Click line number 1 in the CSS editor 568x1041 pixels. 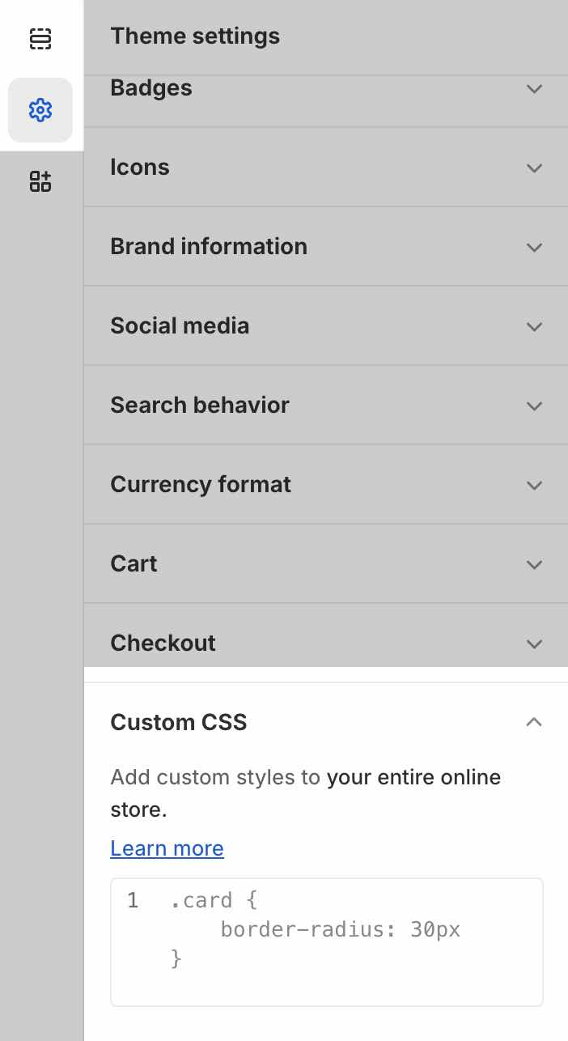pyautogui.click(x=132, y=900)
